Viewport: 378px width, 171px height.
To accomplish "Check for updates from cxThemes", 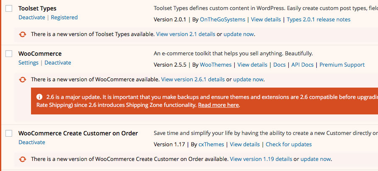I will 289,145.
